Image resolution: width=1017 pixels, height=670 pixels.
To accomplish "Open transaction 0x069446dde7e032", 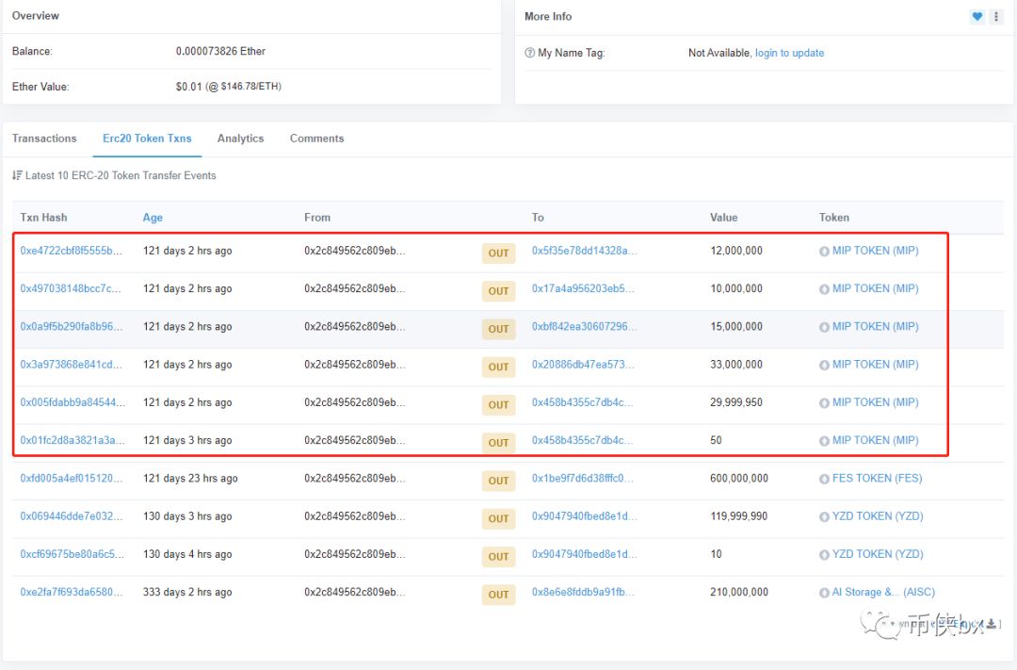I will (x=72, y=516).
